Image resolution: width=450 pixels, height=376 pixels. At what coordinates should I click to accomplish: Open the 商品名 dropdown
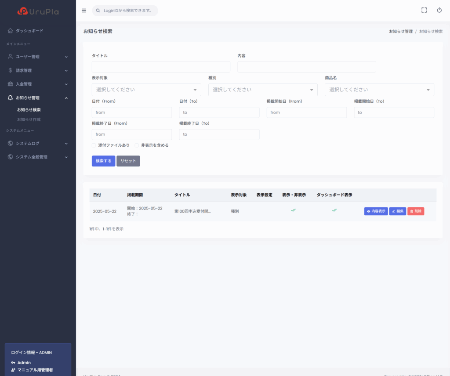click(x=379, y=90)
